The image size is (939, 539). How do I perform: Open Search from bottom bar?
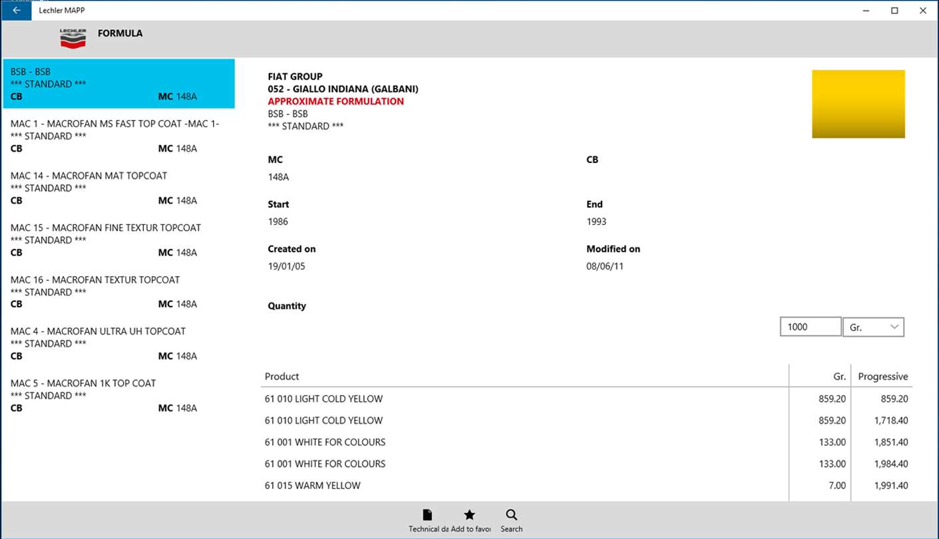[511, 520]
